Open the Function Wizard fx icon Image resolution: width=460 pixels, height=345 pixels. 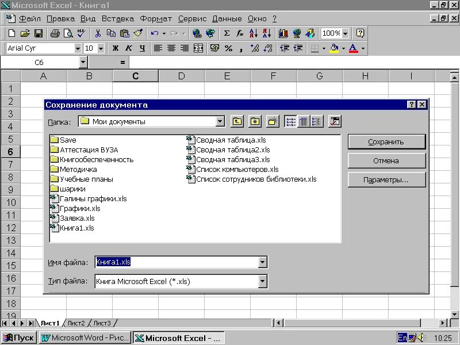(x=240, y=33)
